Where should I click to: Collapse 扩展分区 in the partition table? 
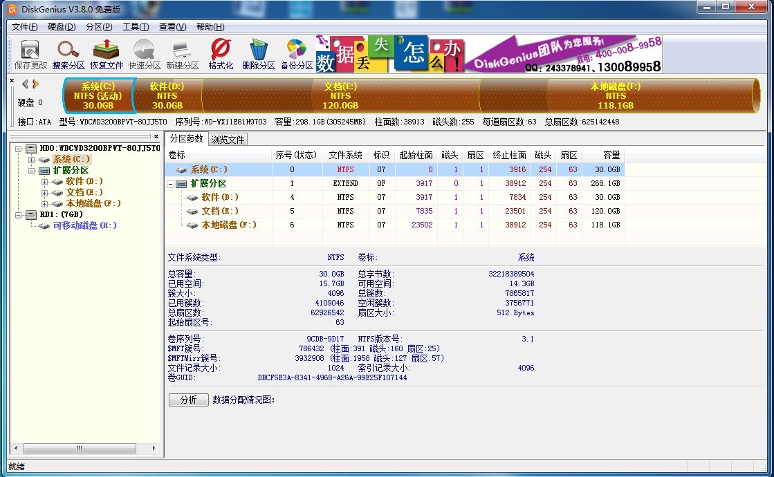click(171, 184)
